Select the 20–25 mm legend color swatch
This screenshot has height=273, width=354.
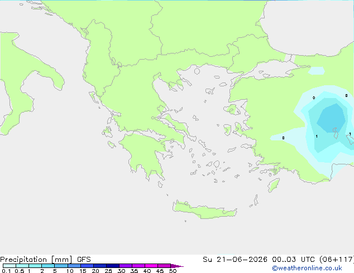100,266
